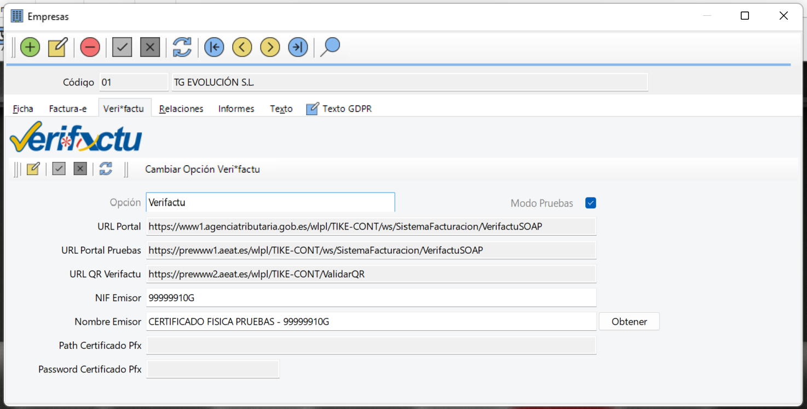
Task: Click the Nombre Emisor field
Action: pyautogui.click(x=371, y=322)
